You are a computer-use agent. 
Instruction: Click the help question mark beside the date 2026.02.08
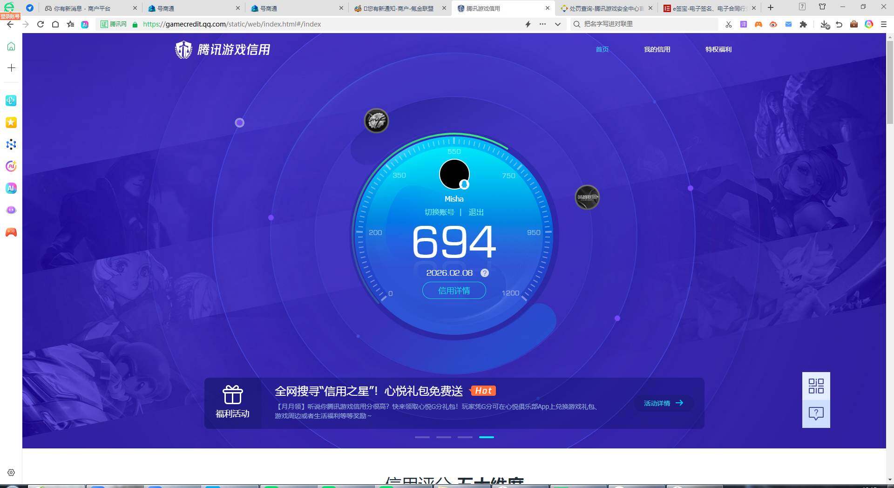pyautogui.click(x=485, y=273)
